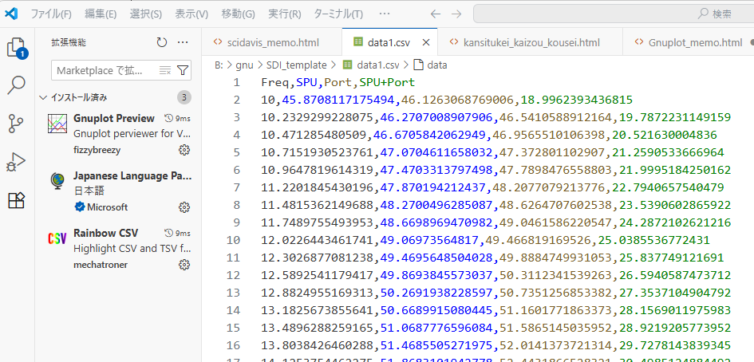Open the Explorer view in activity bar
Viewport: 754px width, 362px height.
(17, 47)
